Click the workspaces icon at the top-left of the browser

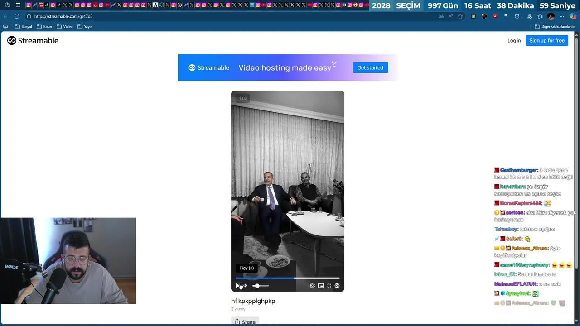click(7, 5)
